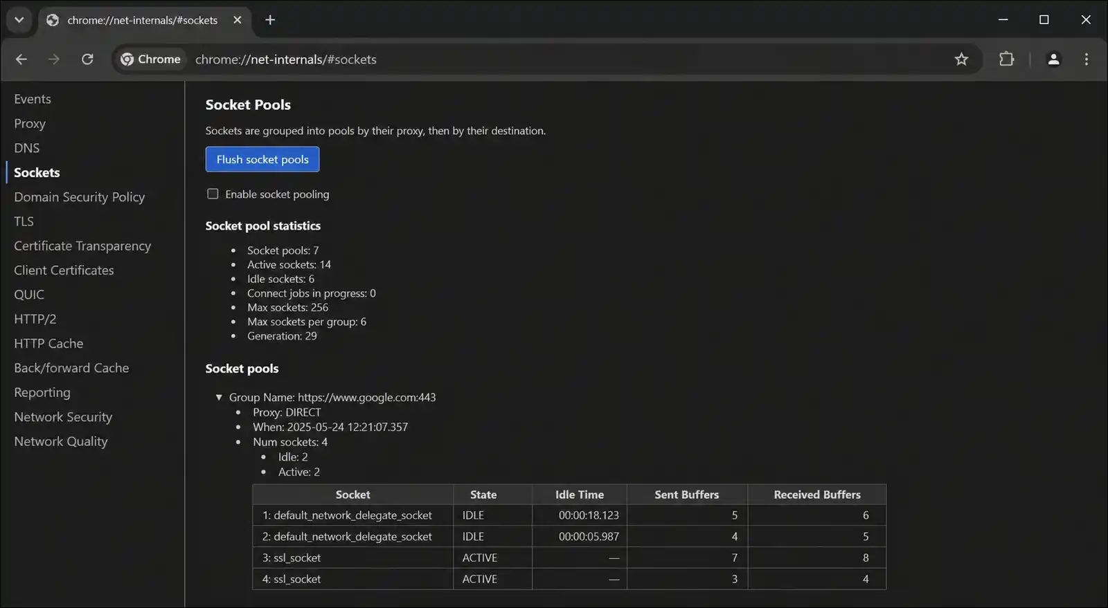Minimize the Chrome window

click(x=1003, y=20)
